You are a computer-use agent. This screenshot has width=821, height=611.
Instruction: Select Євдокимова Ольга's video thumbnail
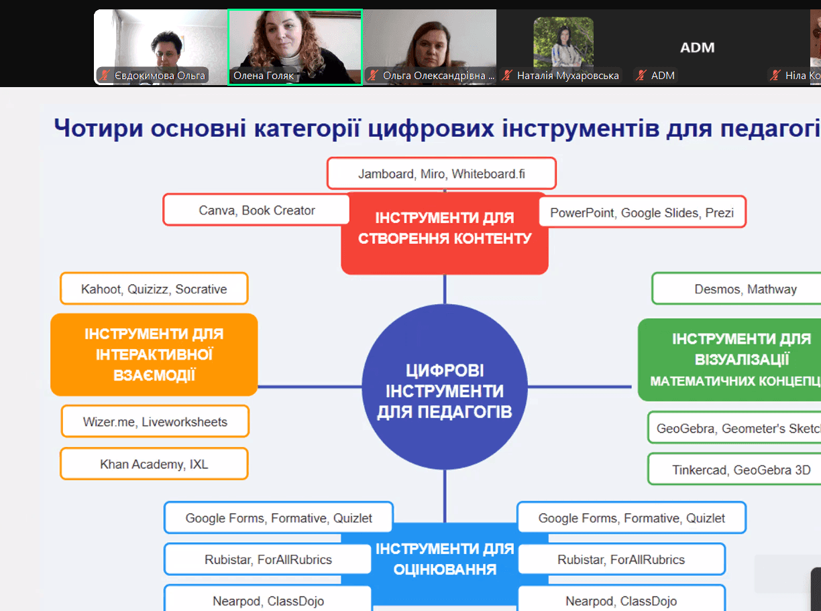pos(161,47)
